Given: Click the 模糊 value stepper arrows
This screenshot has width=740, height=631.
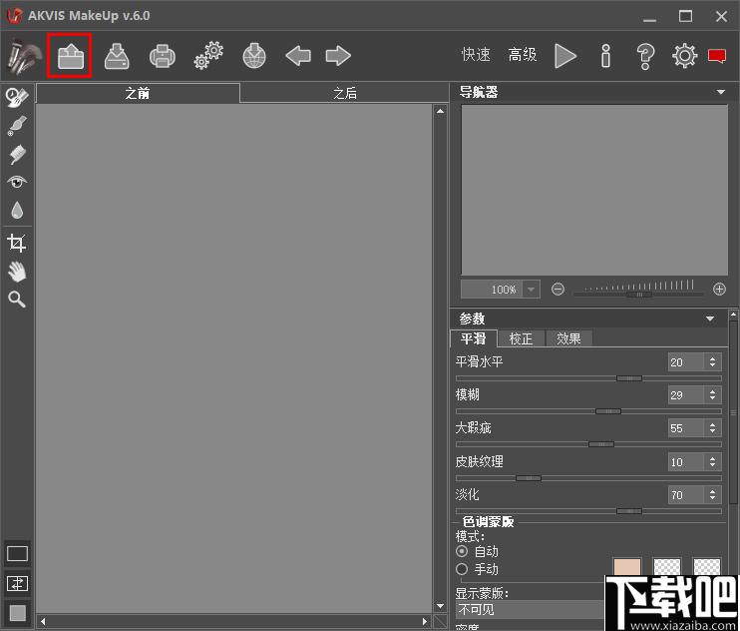Looking at the screenshot, I should tap(712, 394).
